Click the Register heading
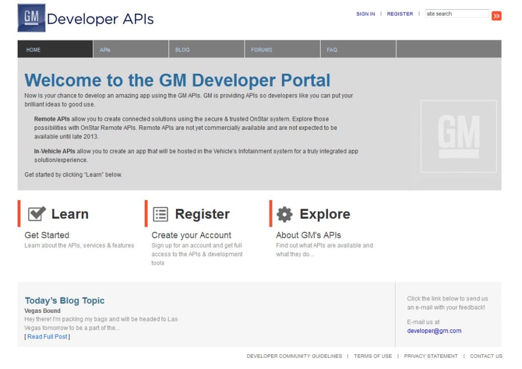522x369 pixels. 203,214
